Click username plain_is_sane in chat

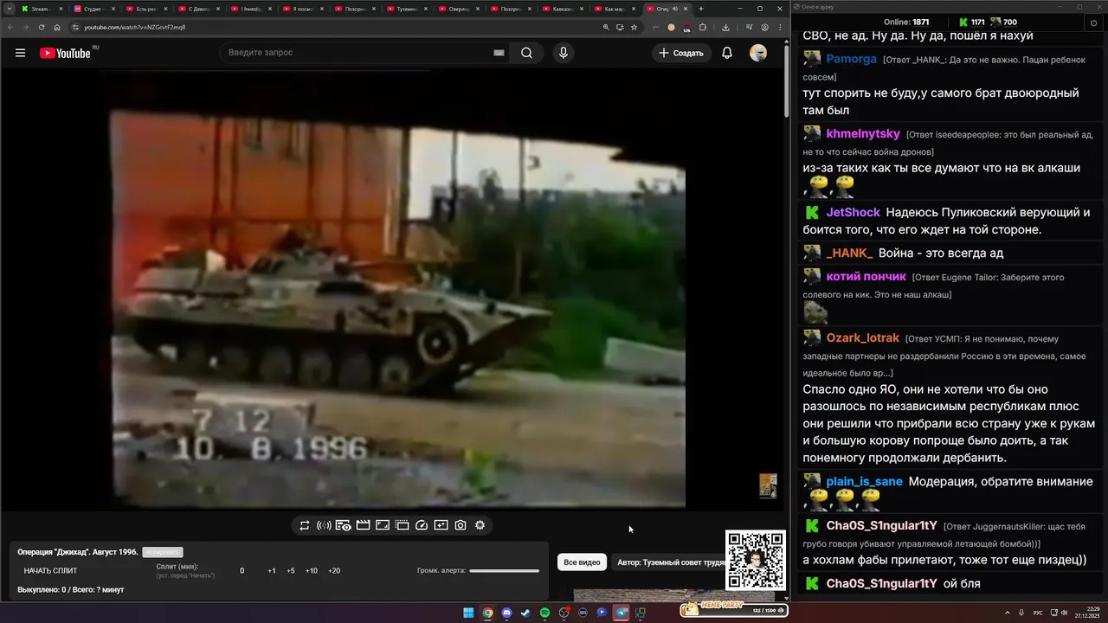pyautogui.click(x=864, y=482)
